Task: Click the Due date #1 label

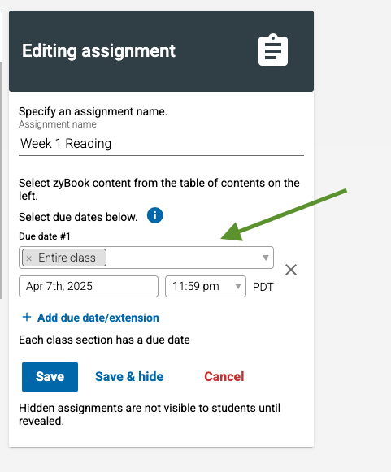Action: coord(45,236)
